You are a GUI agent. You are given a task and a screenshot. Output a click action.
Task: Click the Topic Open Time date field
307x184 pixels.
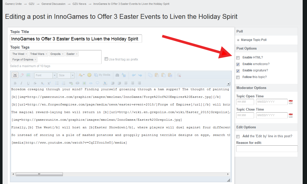272,102
